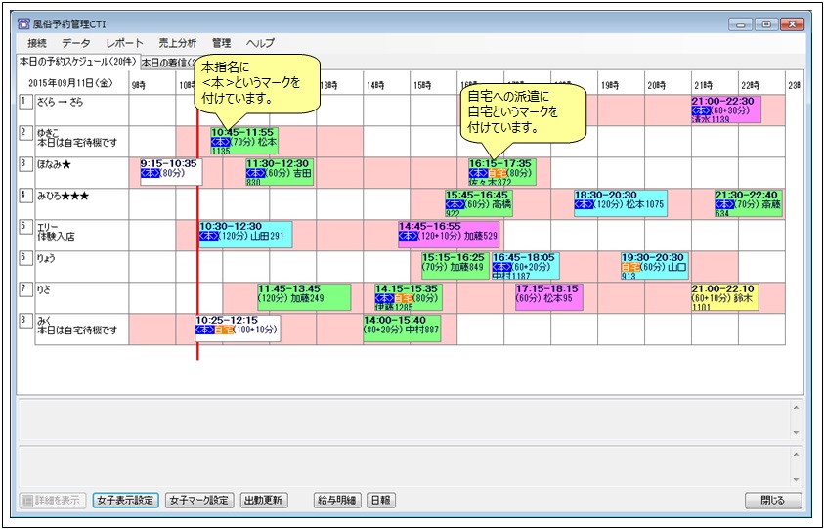
Task: Click row number 5 box beside エリー
Action: 24,226
